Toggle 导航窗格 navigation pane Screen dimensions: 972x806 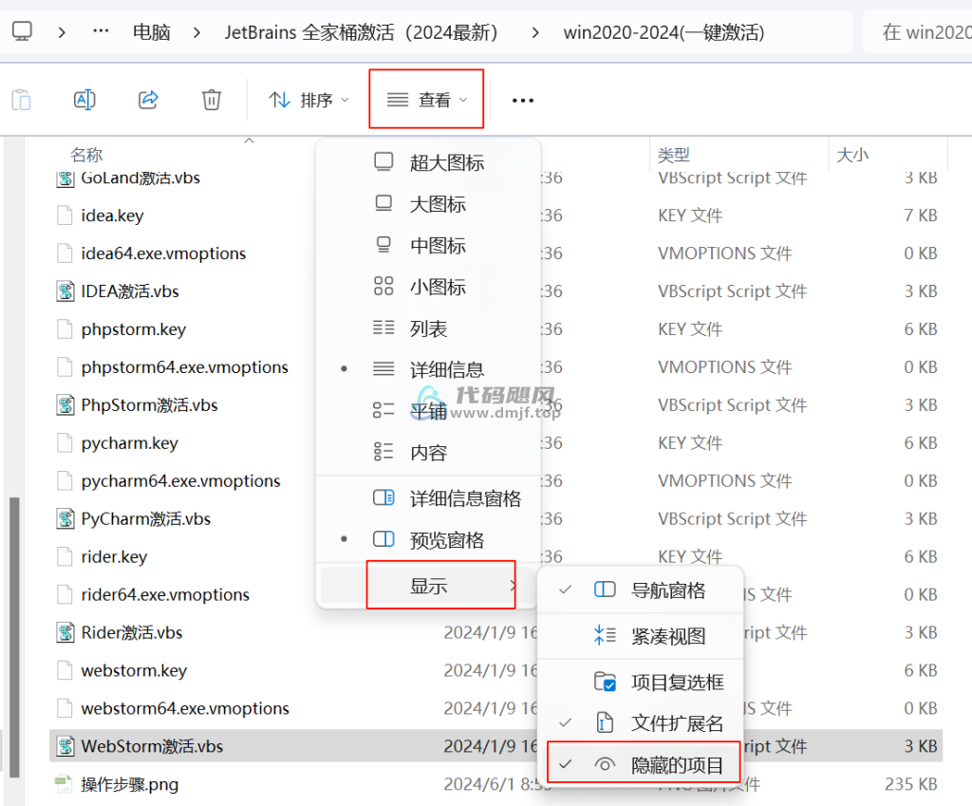[640, 590]
